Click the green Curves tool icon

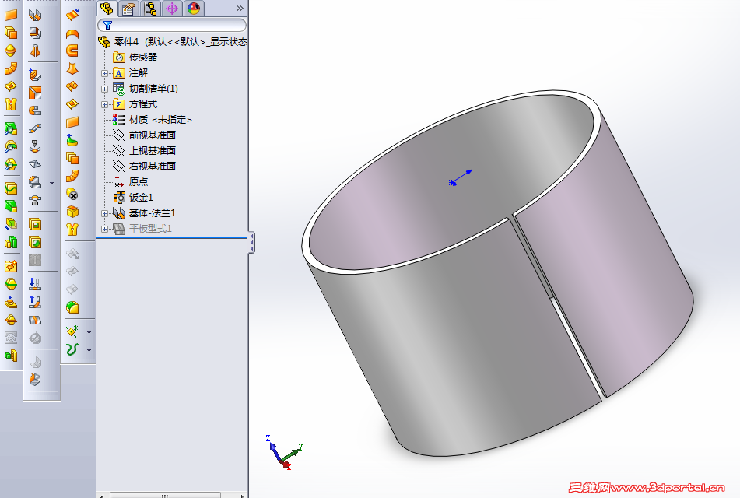pos(72,349)
